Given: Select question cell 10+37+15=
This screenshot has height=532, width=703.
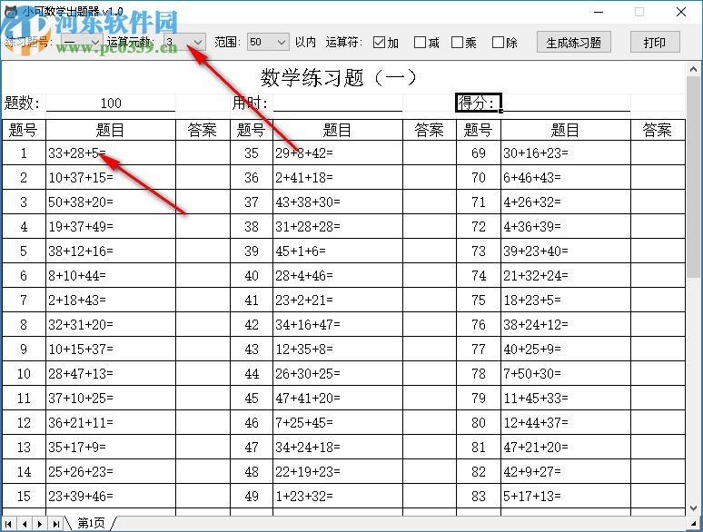Looking at the screenshot, I should tap(111, 177).
